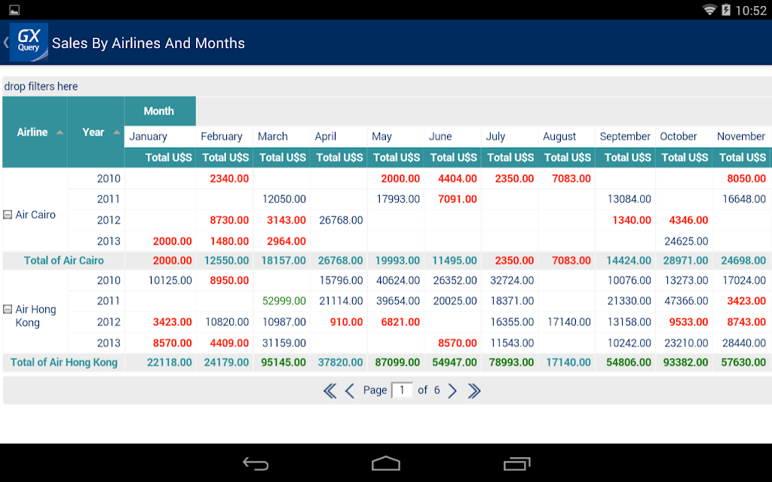The width and height of the screenshot is (772, 482).
Task: Select the Total of Air Hong Kong row
Action: 387,362
